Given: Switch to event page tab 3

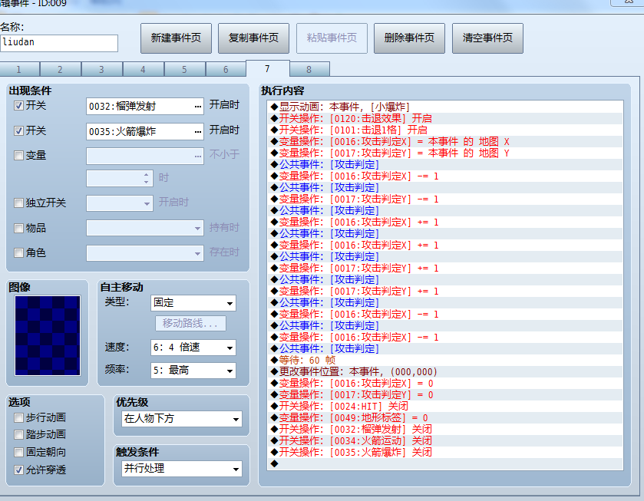Looking at the screenshot, I should (102, 69).
